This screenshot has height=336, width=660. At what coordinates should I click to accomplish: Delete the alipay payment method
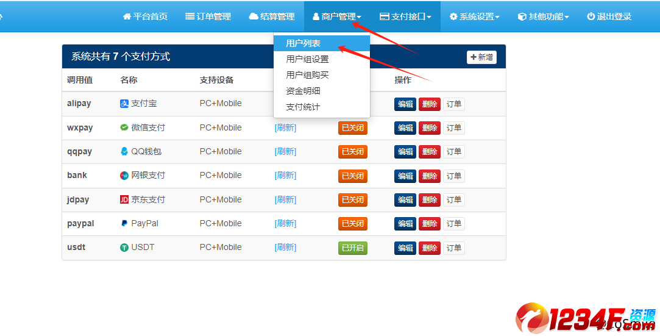click(430, 104)
